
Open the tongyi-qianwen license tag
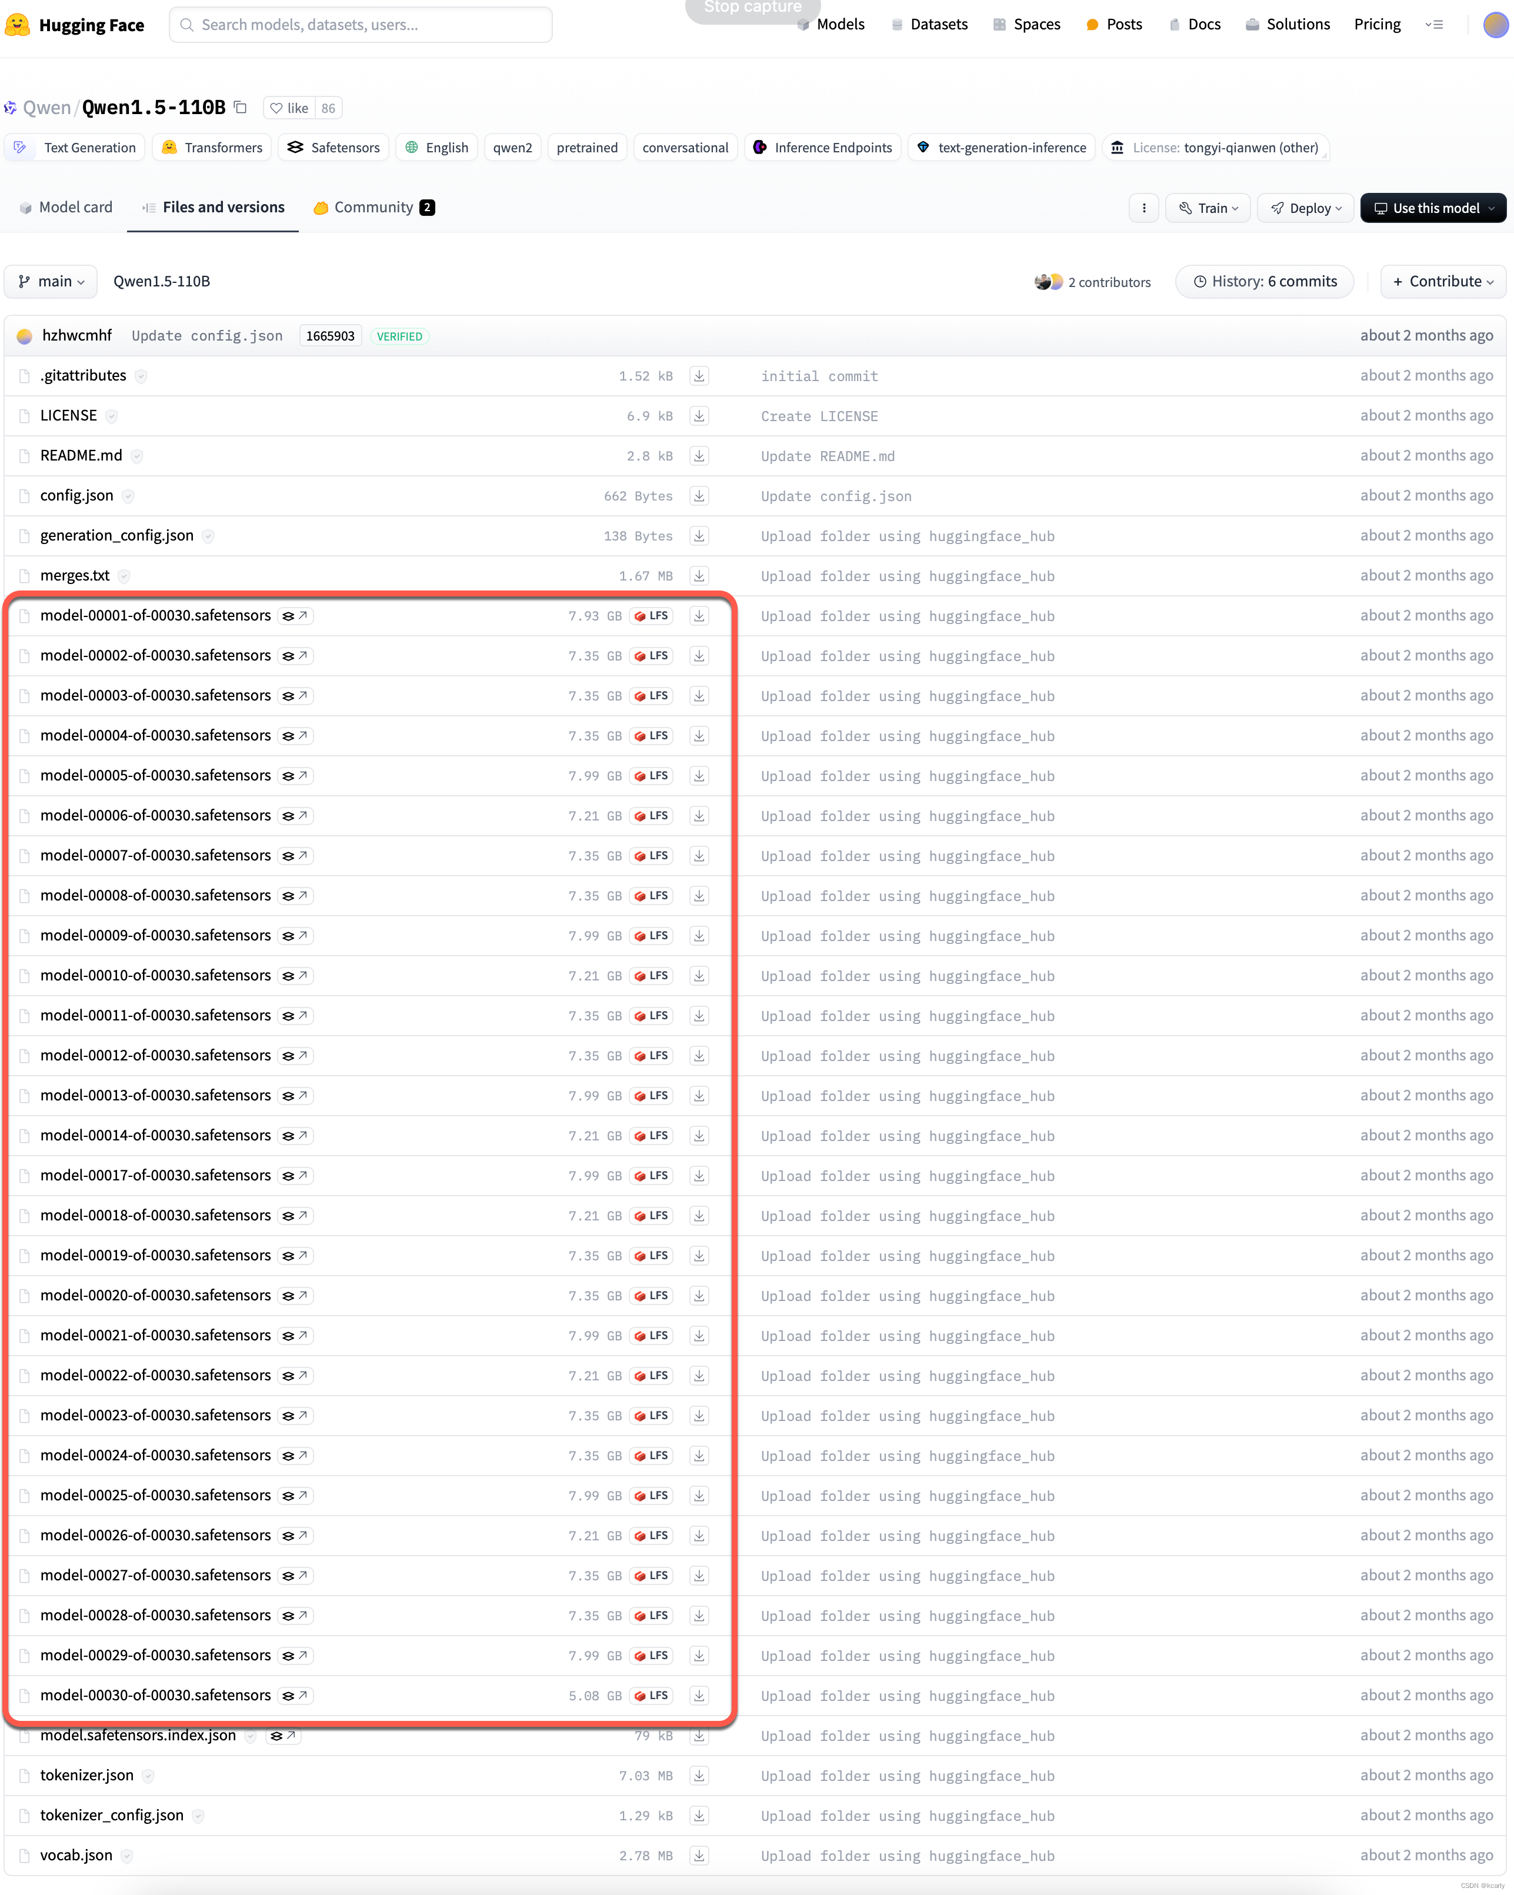tap(1216, 148)
